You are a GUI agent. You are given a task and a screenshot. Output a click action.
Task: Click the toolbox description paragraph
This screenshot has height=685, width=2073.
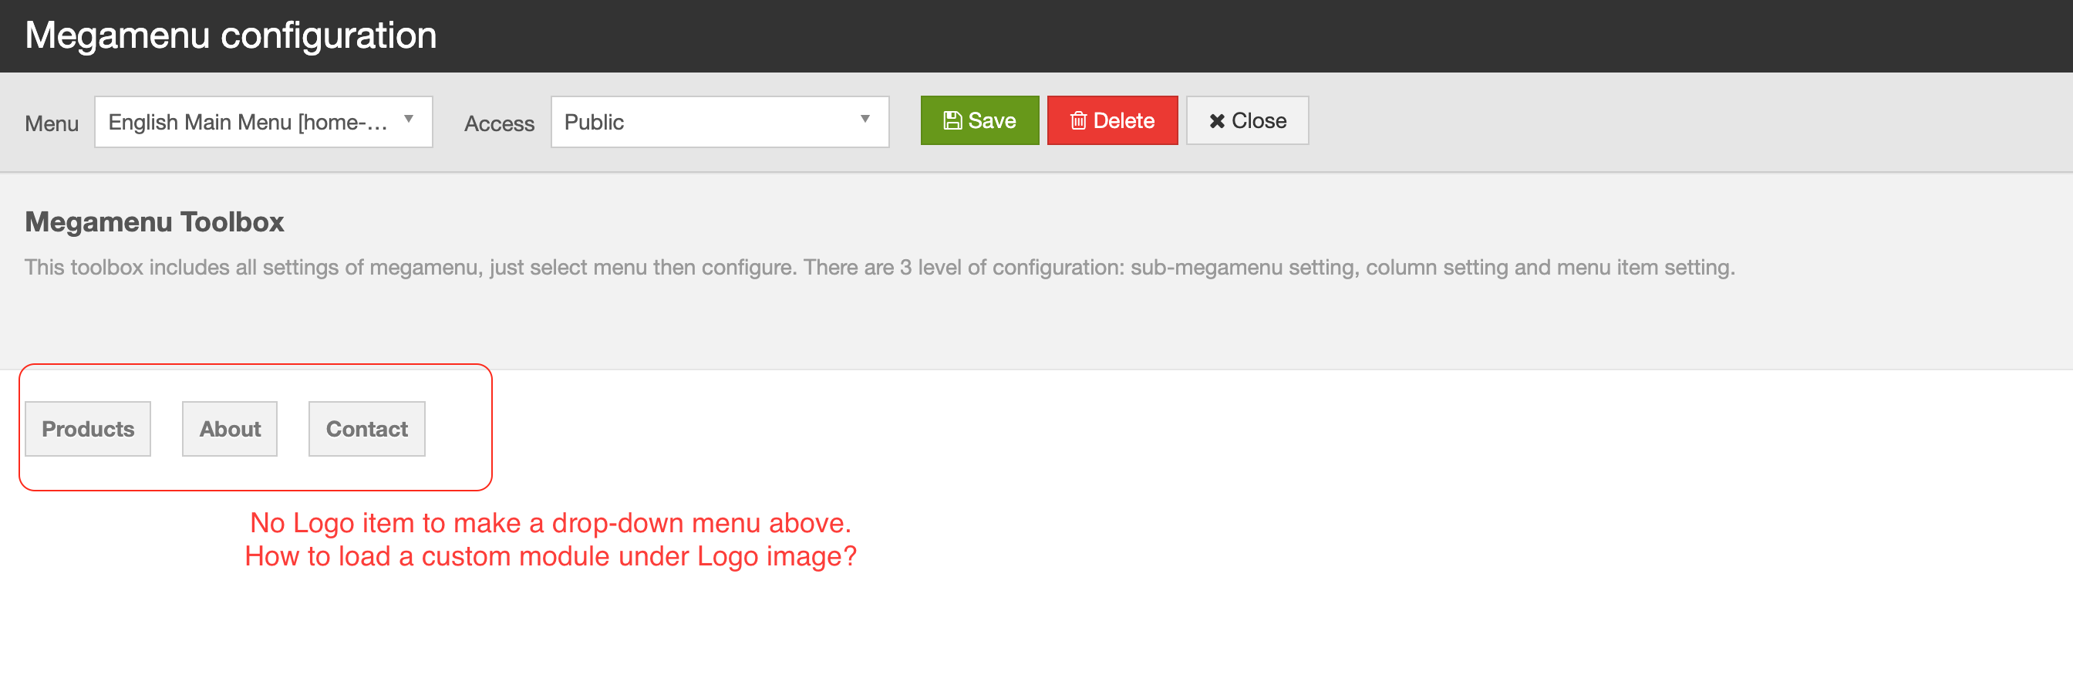click(x=878, y=267)
